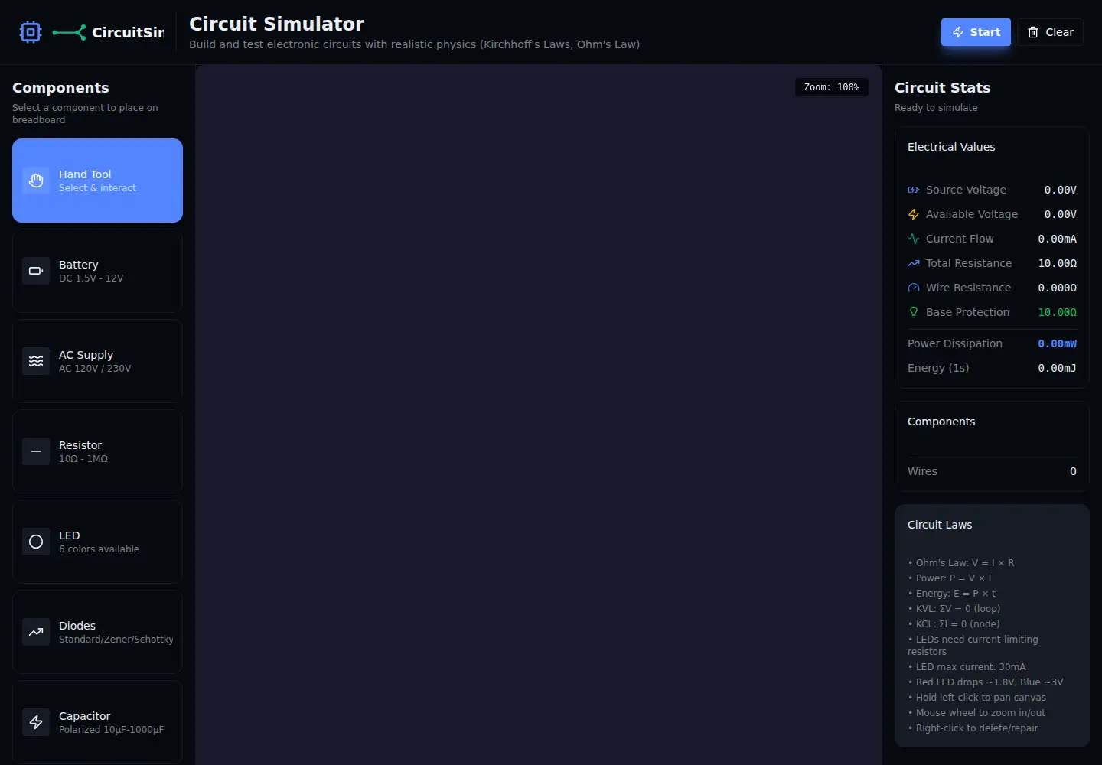The image size is (1102, 765).
Task: Click the Base Protection bulb icon
Action: coord(914,312)
